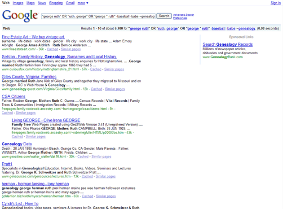Open Advanced Search link
283x209 pixels.
point(184,15)
